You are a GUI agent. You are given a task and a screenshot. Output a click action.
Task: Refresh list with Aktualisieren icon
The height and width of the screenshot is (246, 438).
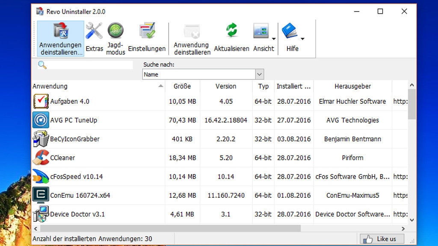pyautogui.click(x=231, y=30)
